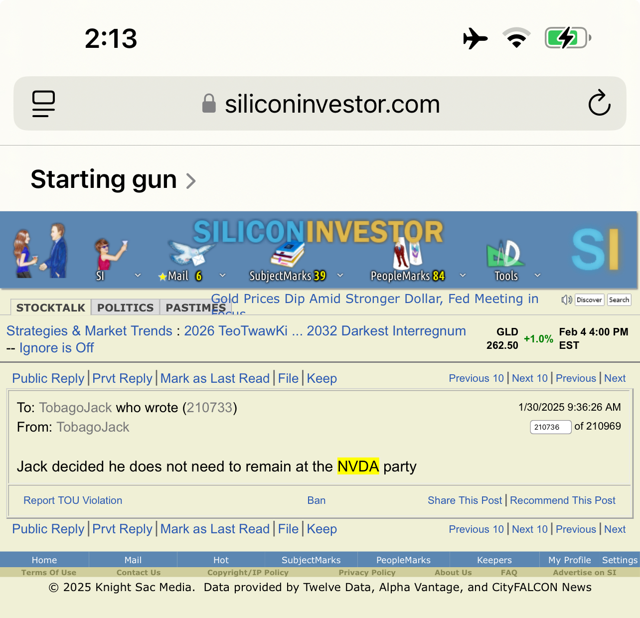Click Report TOU Violation

(x=73, y=500)
